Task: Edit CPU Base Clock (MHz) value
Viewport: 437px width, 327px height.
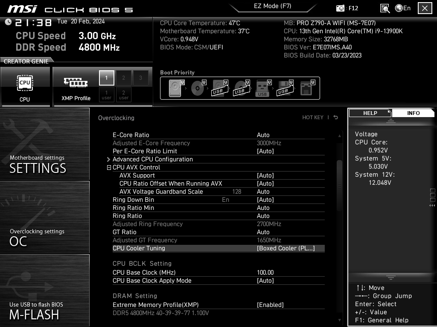Action: (x=265, y=272)
